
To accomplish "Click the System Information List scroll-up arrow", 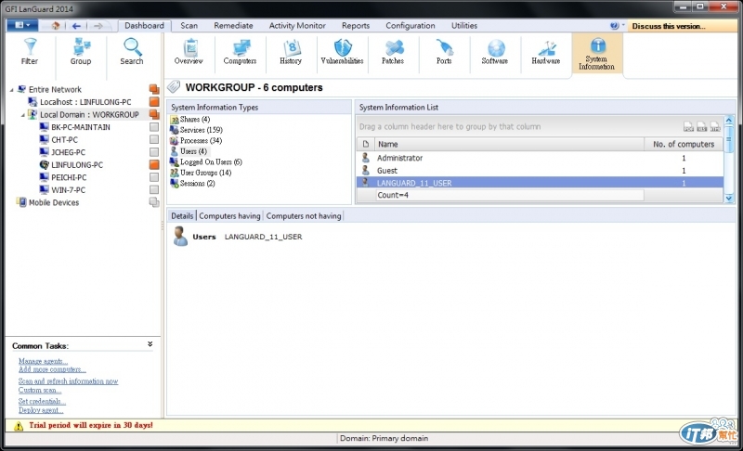I will pyautogui.click(x=729, y=121).
